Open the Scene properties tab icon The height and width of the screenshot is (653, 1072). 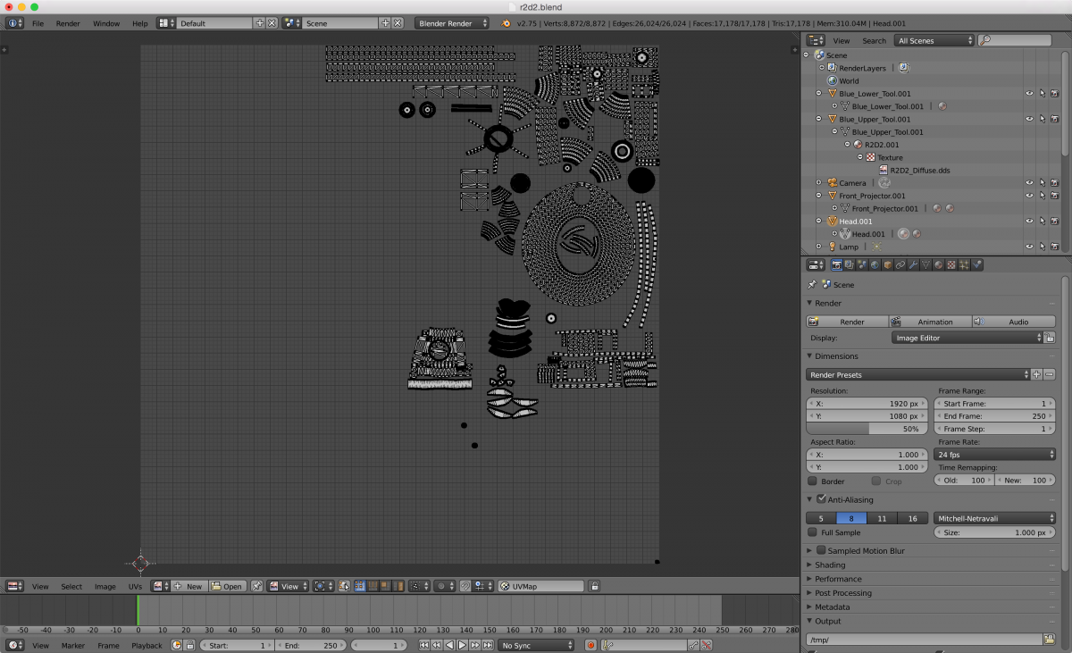click(862, 264)
